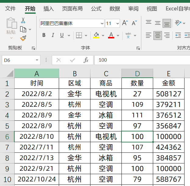
Task: Apply the cell borders icon
Action: point(79,35)
